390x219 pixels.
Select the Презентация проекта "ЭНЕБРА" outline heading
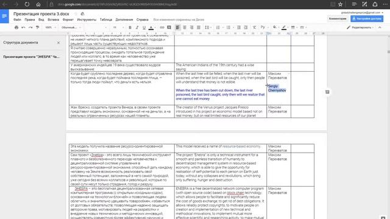pyautogui.click(x=31, y=57)
